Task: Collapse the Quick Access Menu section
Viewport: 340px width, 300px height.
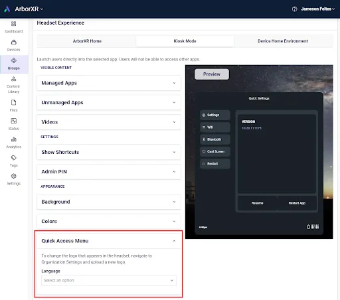Action: click(109, 241)
